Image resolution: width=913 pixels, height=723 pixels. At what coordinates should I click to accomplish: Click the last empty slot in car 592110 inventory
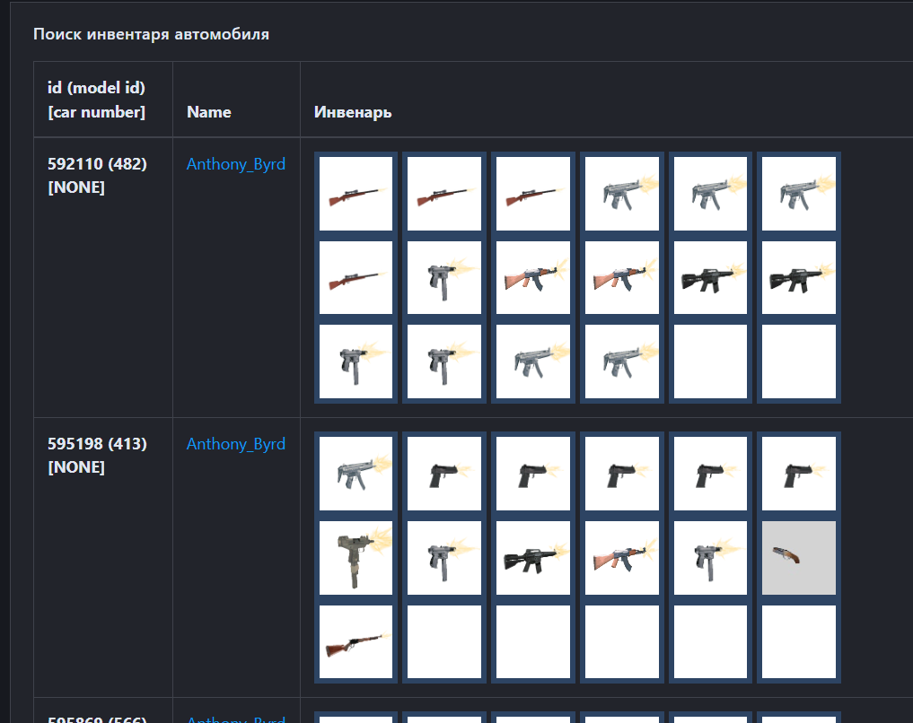798,361
